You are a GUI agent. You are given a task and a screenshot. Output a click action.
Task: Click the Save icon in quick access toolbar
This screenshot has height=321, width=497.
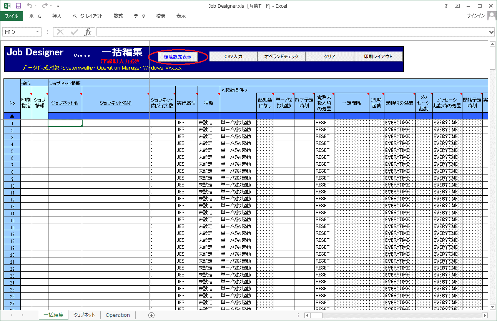[x=18, y=6]
